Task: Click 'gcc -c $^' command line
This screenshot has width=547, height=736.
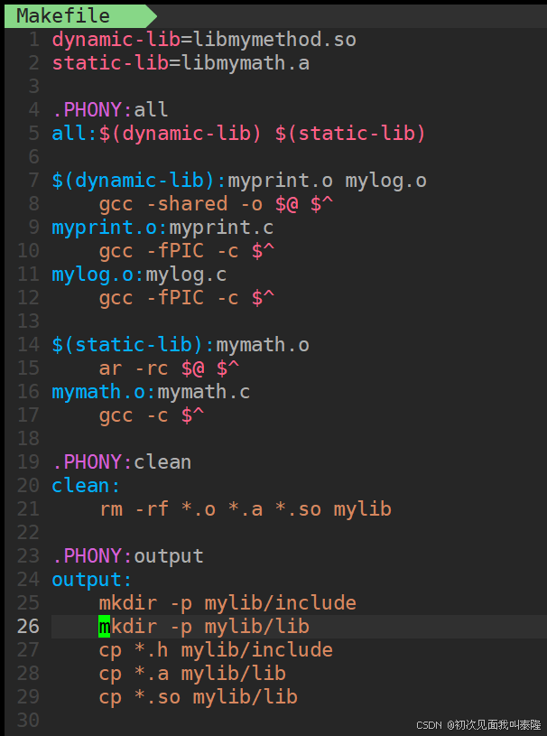Action: point(151,415)
